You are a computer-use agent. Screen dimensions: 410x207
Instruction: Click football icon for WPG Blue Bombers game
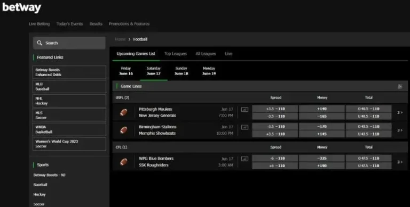(x=124, y=162)
